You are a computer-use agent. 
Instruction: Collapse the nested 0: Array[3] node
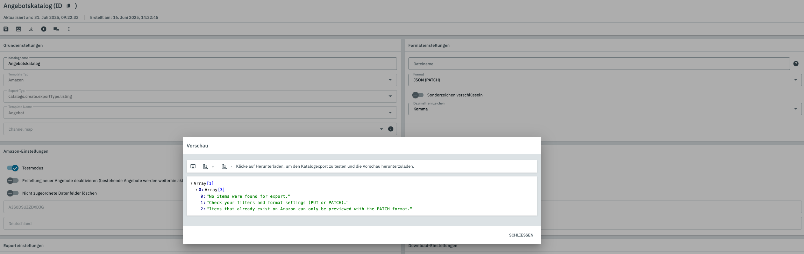click(197, 190)
